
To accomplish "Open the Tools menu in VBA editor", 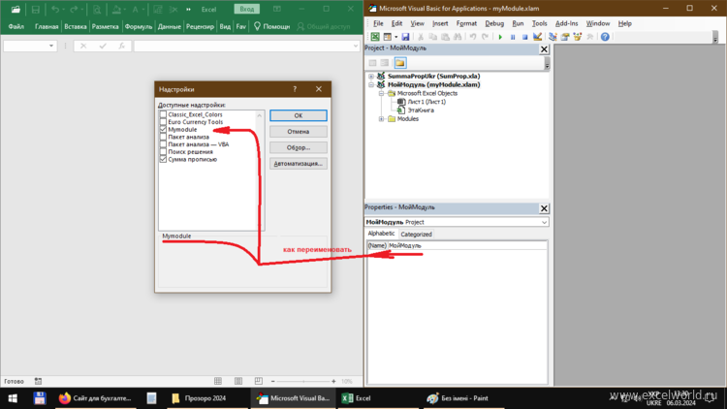I will 539,23.
